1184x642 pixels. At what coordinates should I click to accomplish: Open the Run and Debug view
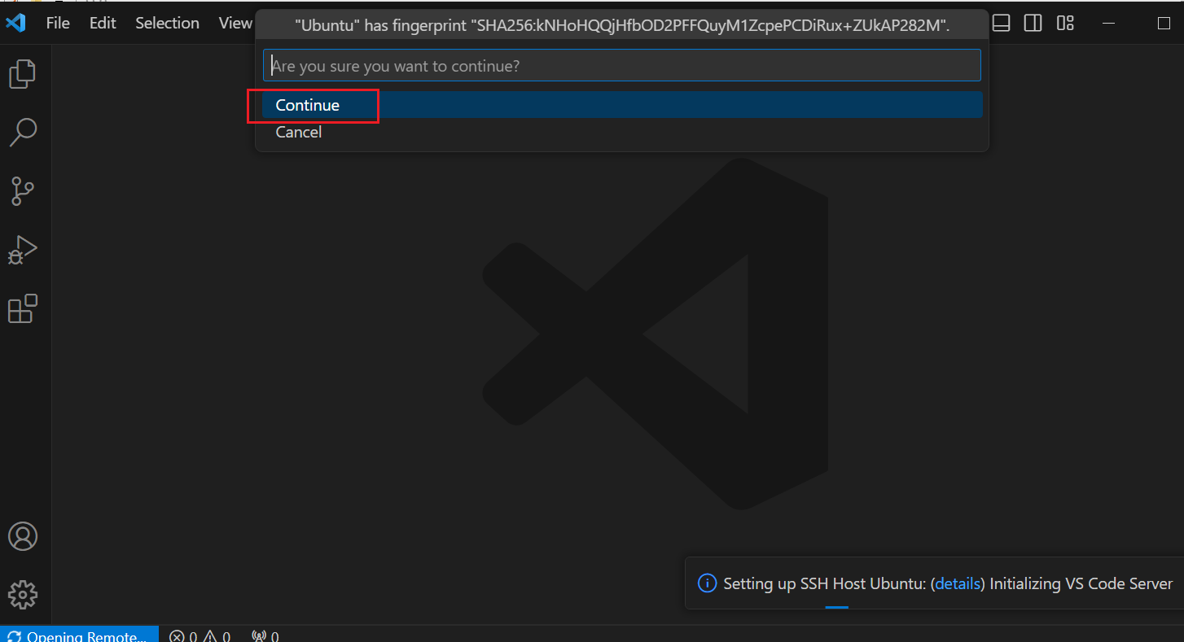click(x=23, y=250)
